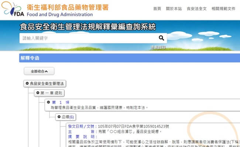Open 食安法全文 from the top menu

tap(196, 8)
